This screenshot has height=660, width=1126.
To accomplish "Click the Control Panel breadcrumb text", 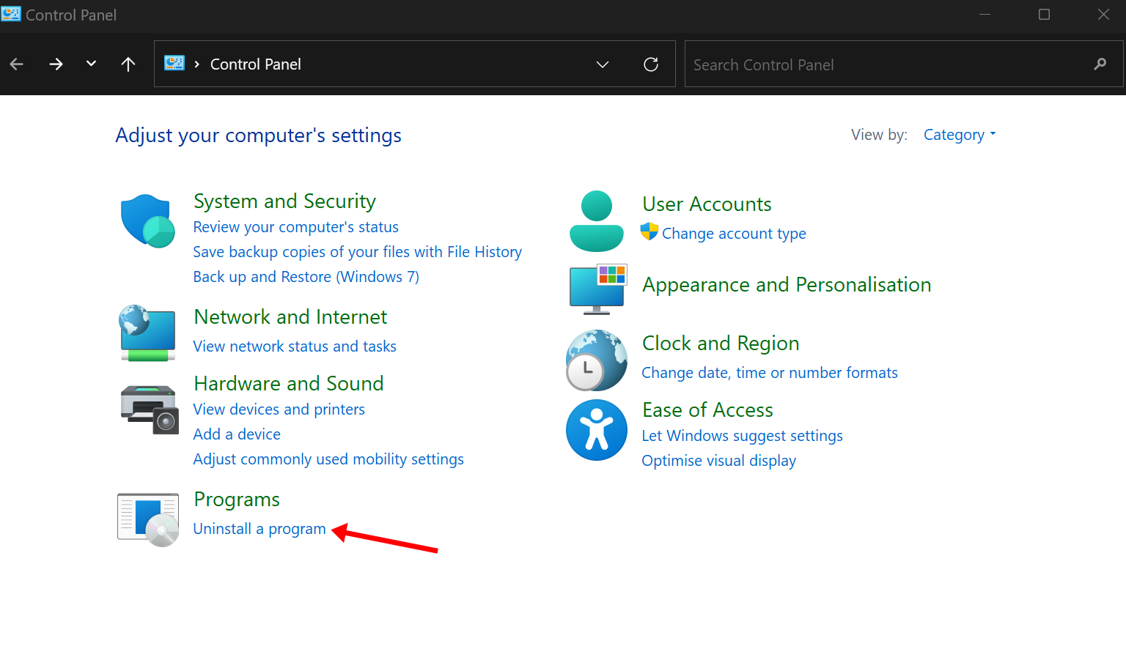I will coord(256,64).
